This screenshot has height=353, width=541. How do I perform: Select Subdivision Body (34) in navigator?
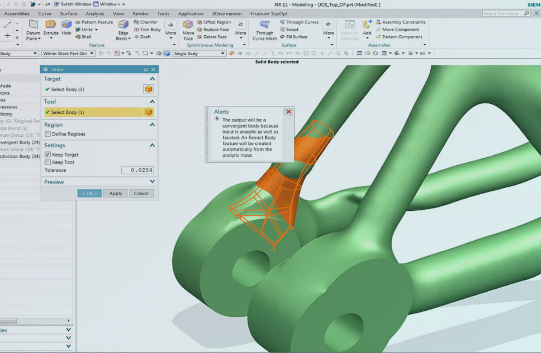click(x=20, y=156)
